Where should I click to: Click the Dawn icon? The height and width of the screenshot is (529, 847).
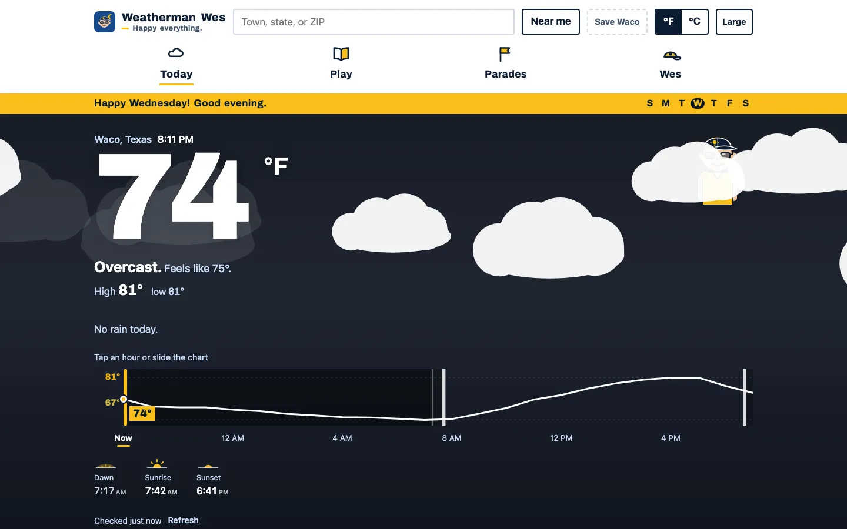click(106, 466)
